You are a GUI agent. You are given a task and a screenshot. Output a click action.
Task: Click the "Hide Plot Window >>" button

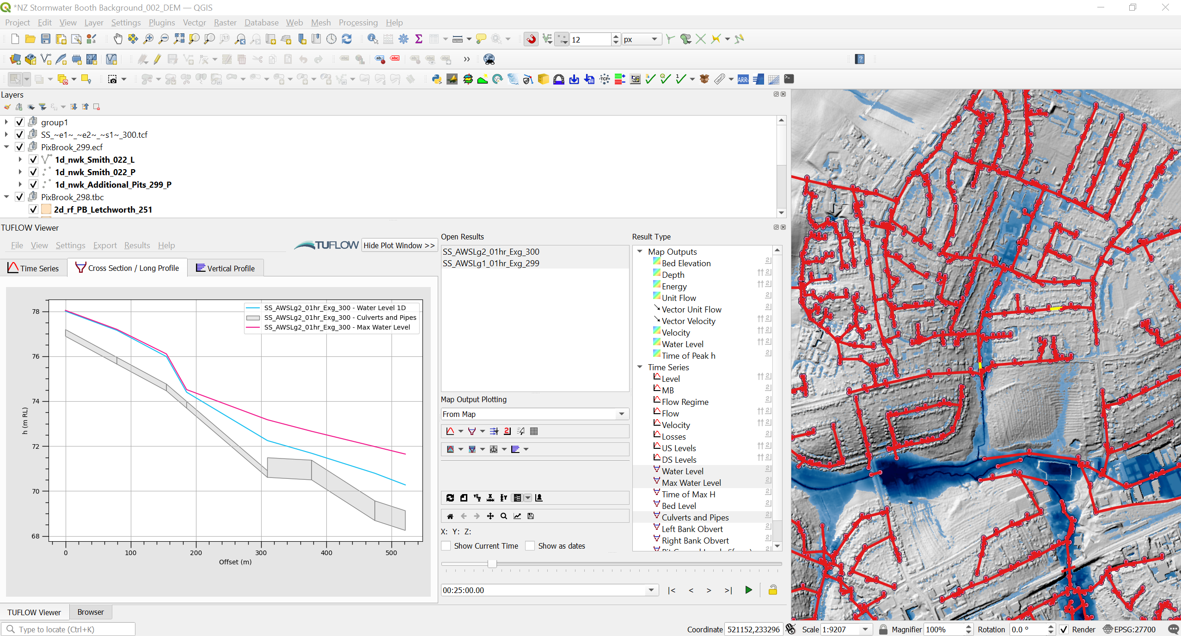(x=399, y=245)
